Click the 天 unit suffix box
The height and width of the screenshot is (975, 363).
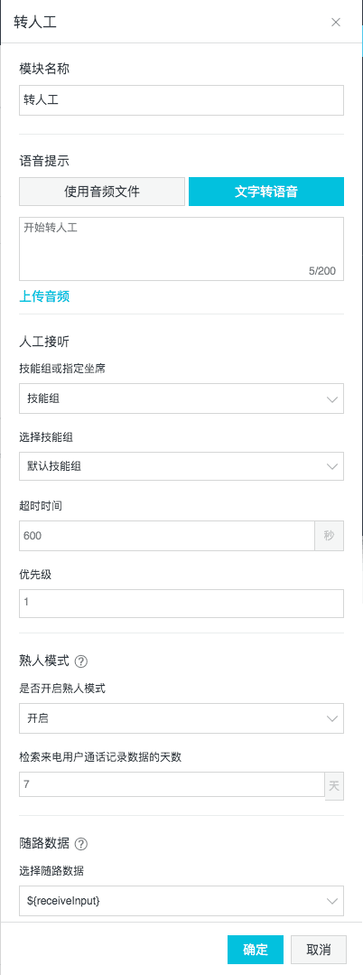coord(334,784)
